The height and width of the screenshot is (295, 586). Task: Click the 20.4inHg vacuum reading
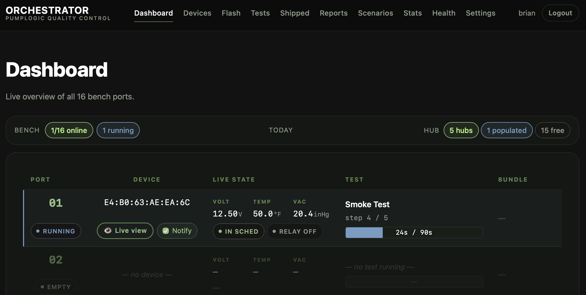(x=311, y=214)
